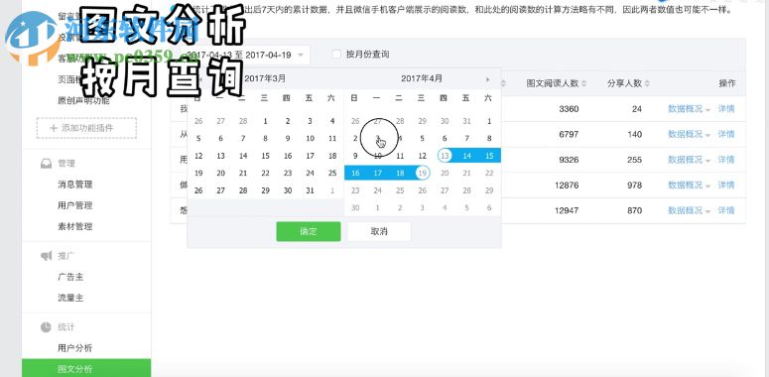The width and height of the screenshot is (769, 377).
Task: Expand 数据概况 for the 3360 readers row
Action: pos(689,109)
